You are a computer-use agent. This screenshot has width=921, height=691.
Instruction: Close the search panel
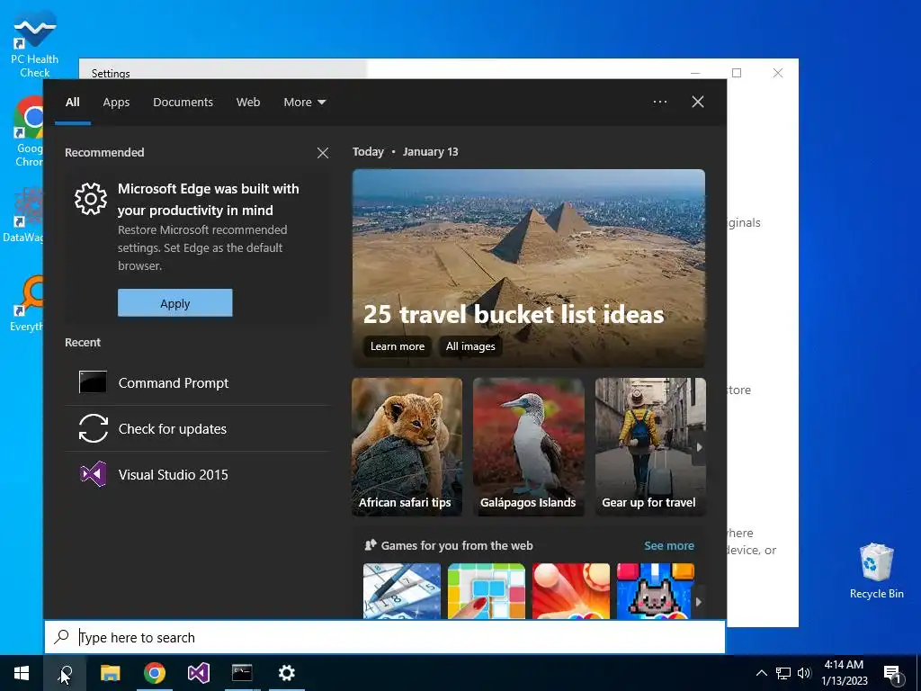(698, 102)
